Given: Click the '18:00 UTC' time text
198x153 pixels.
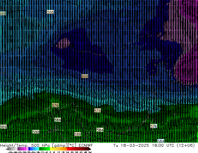Looking at the screenshot, I should pos(163,146).
